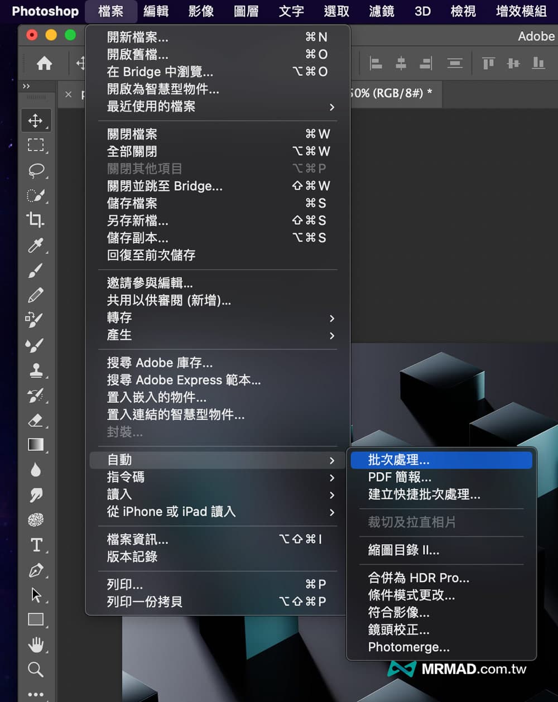Select the Pen tool
The width and height of the screenshot is (558, 702).
pos(36,570)
